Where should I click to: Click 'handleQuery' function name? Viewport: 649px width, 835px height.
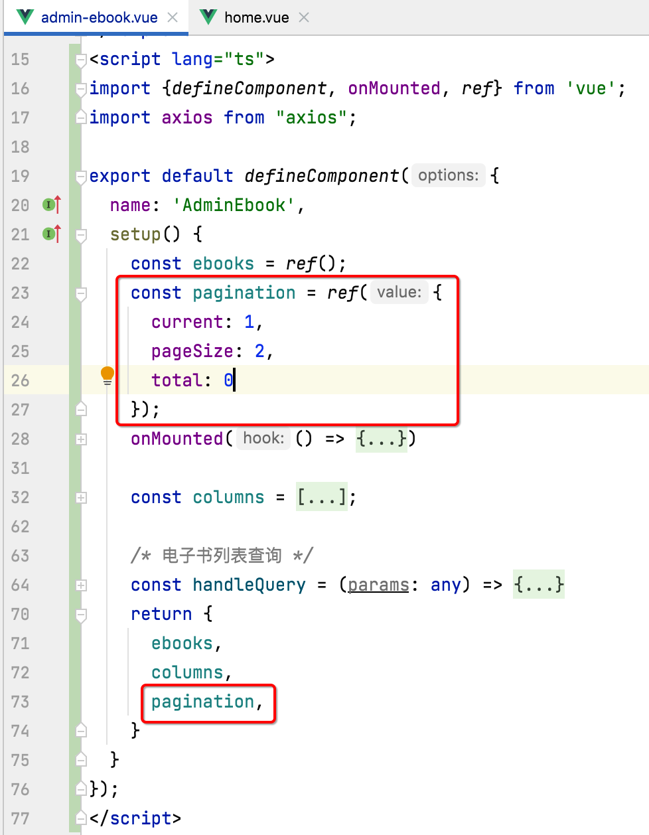(250, 585)
